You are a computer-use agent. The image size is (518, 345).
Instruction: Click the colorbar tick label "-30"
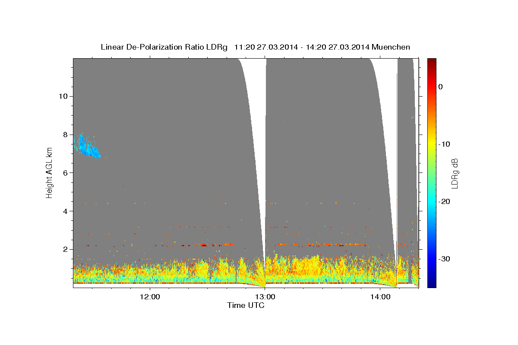(445, 259)
